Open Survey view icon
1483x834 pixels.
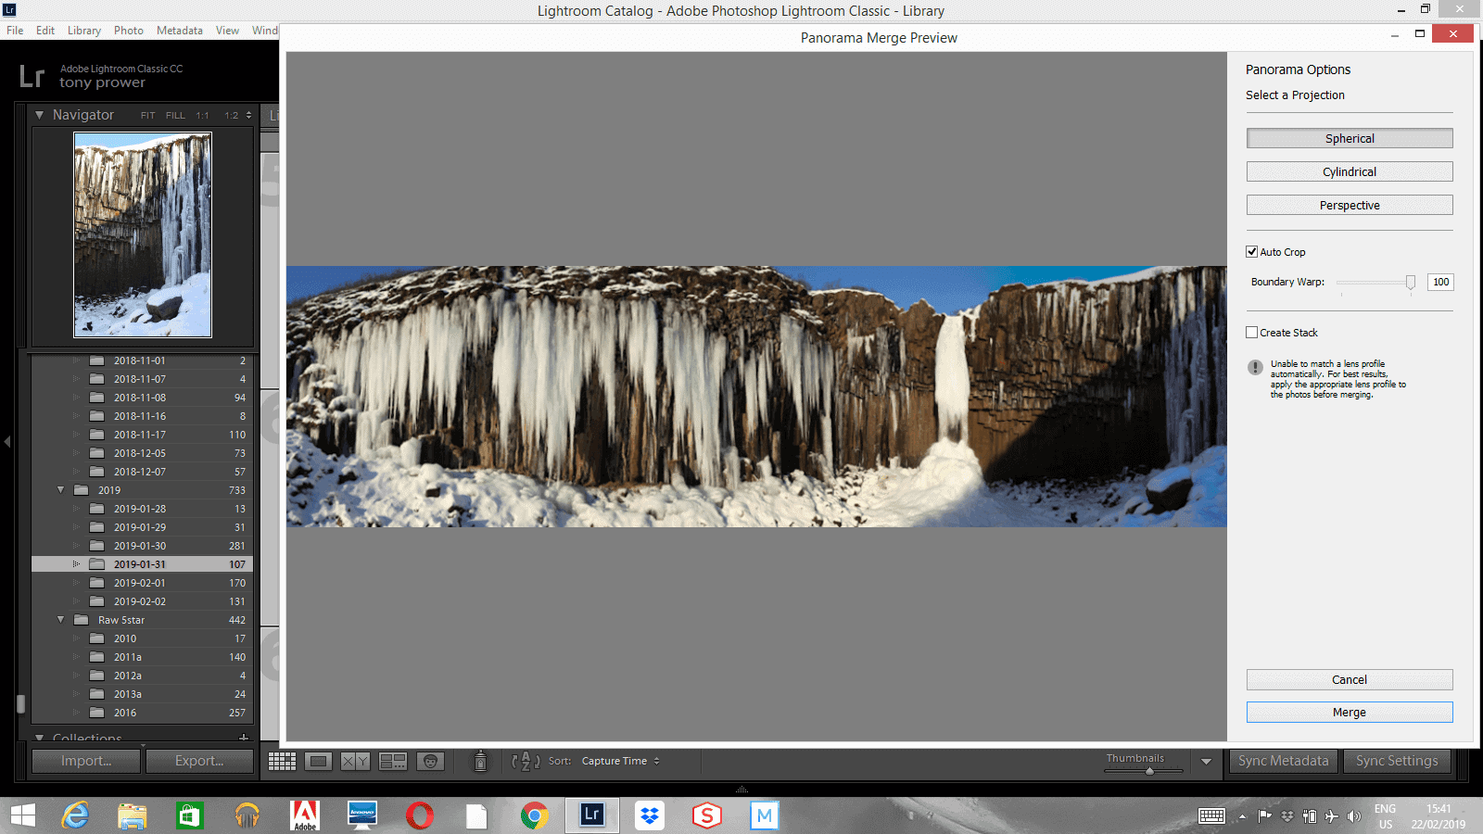tap(393, 761)
